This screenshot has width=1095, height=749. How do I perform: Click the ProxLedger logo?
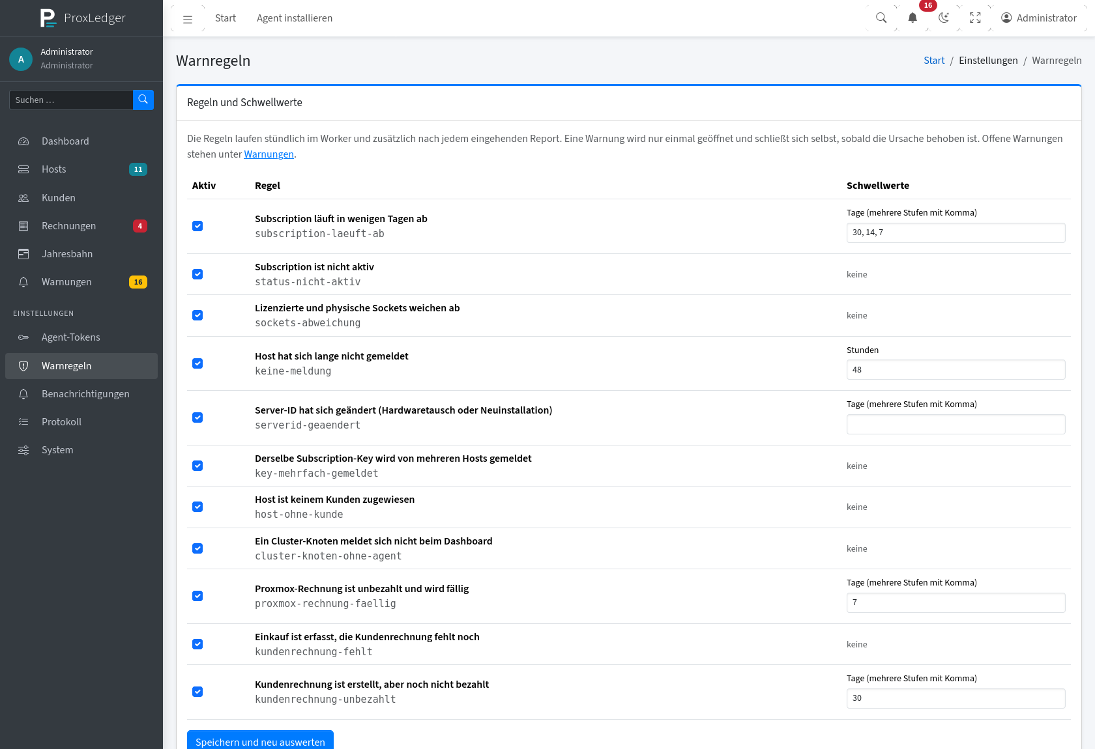(82, 18)
